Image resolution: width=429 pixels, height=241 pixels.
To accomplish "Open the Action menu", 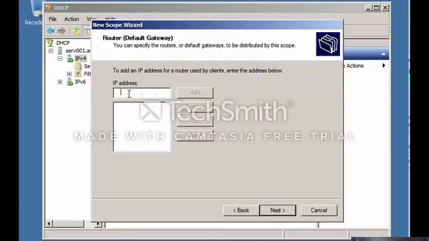I will [72, 19].
